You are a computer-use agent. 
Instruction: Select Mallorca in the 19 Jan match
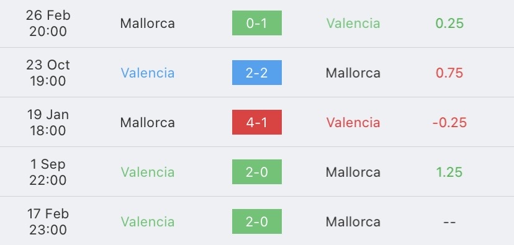(x=148, y=123)
